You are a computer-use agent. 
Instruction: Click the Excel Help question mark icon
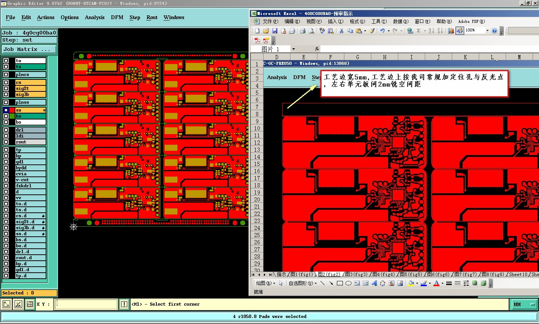point(494,31)
